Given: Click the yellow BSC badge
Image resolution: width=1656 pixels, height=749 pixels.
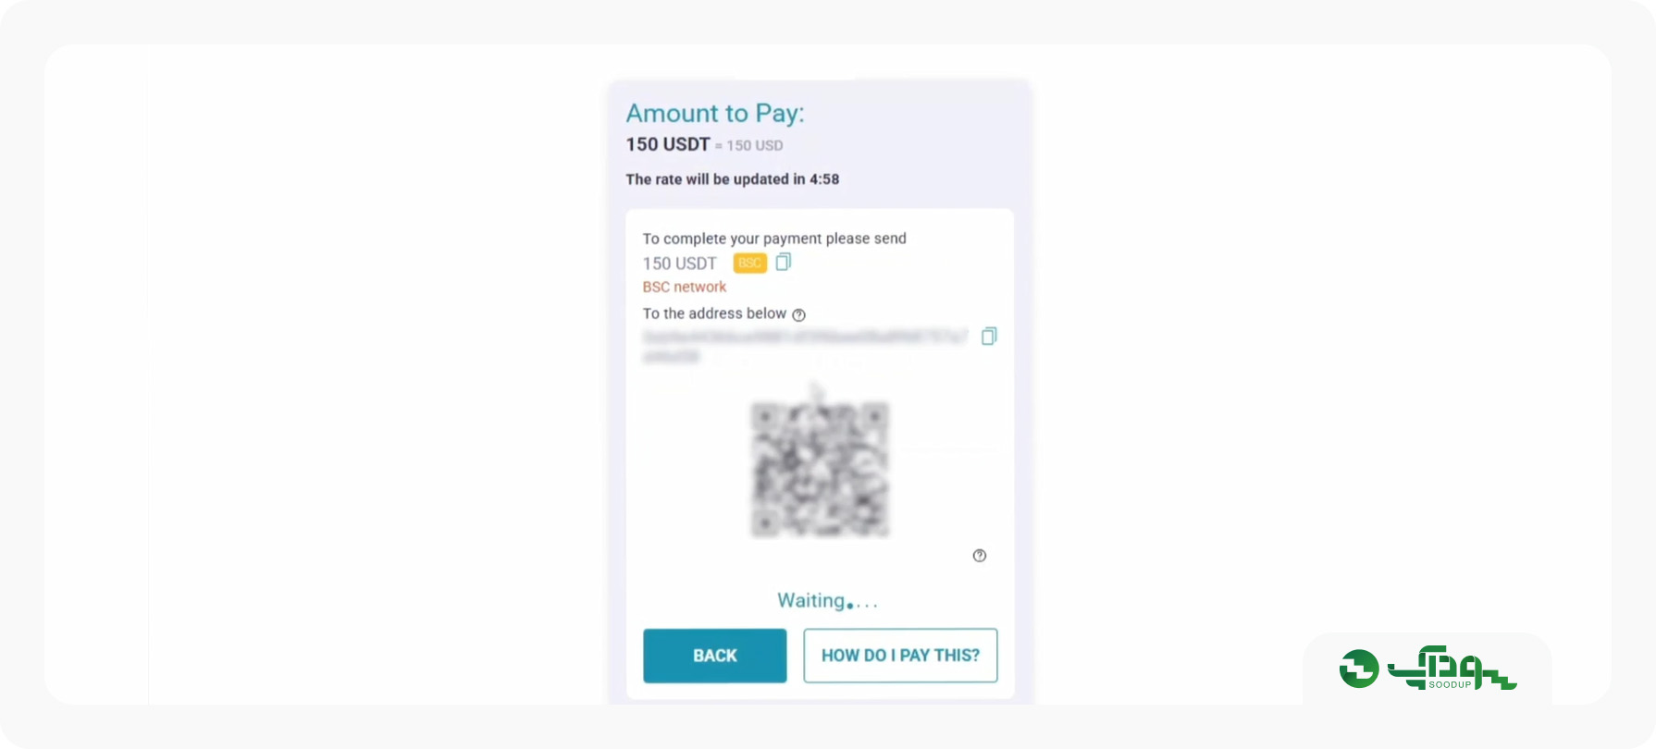Looking at the screenshot, I should pos(750,263).
